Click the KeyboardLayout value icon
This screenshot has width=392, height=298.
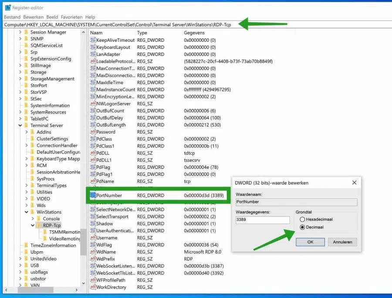tap(93, 47)
